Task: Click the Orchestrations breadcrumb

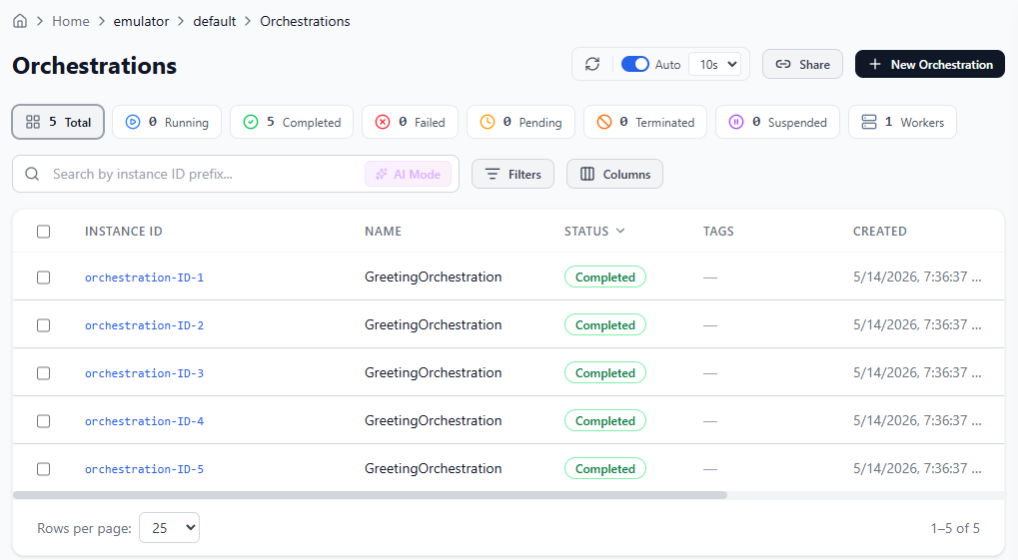Action: pyautogui.click(x=305, y=21)
